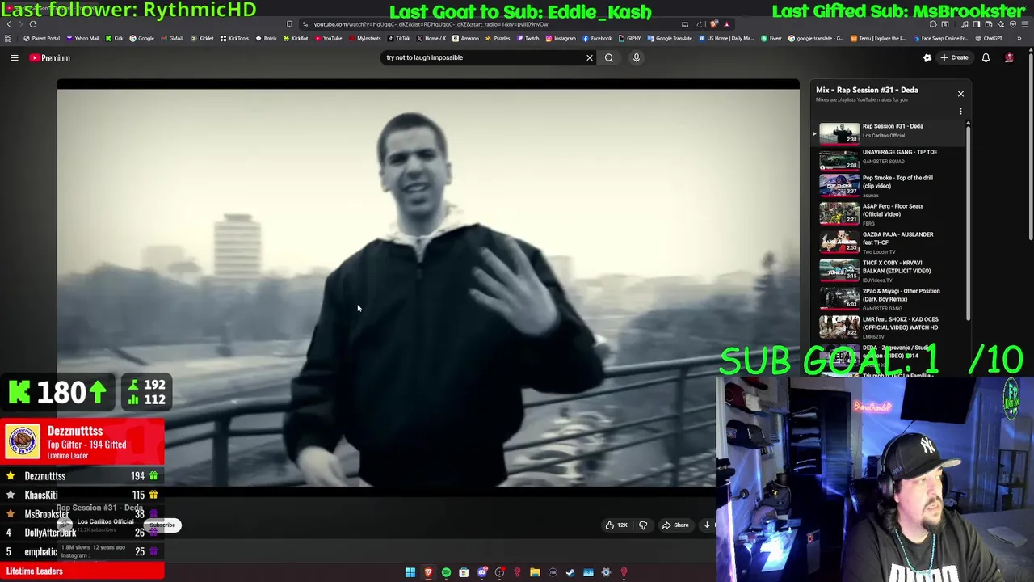The height and width of the screenshot is (582, 1034).
Task: Start voice search with the microphone icon
Action: [637, 57]
